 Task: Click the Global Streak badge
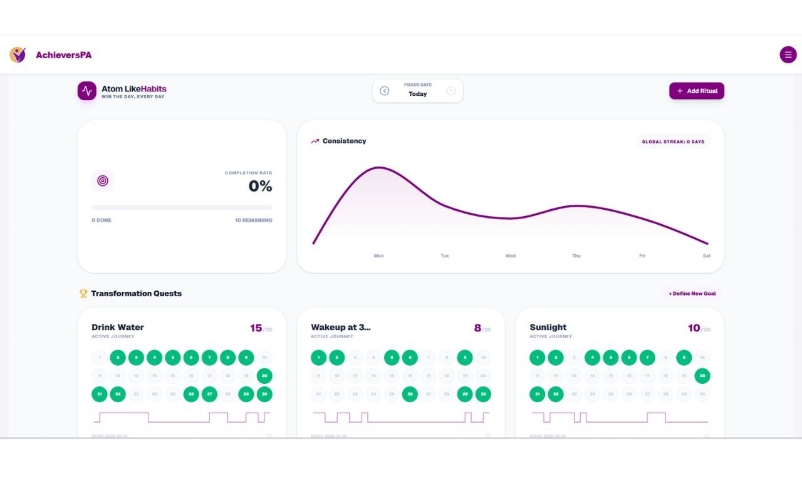[x=673, y=142]
